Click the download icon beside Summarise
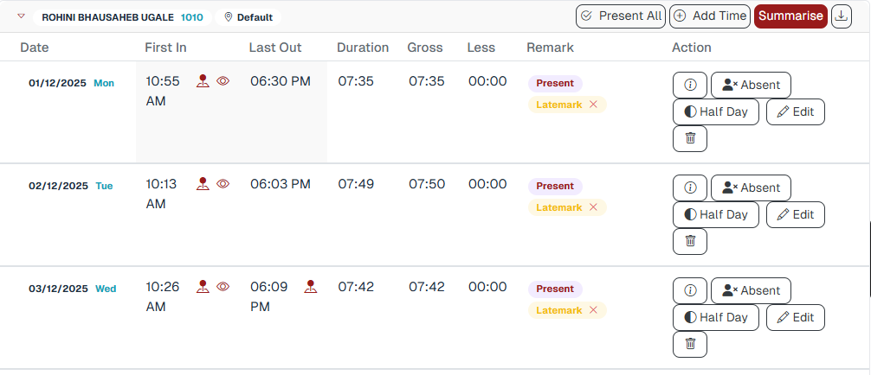 [x=842, y=16]
